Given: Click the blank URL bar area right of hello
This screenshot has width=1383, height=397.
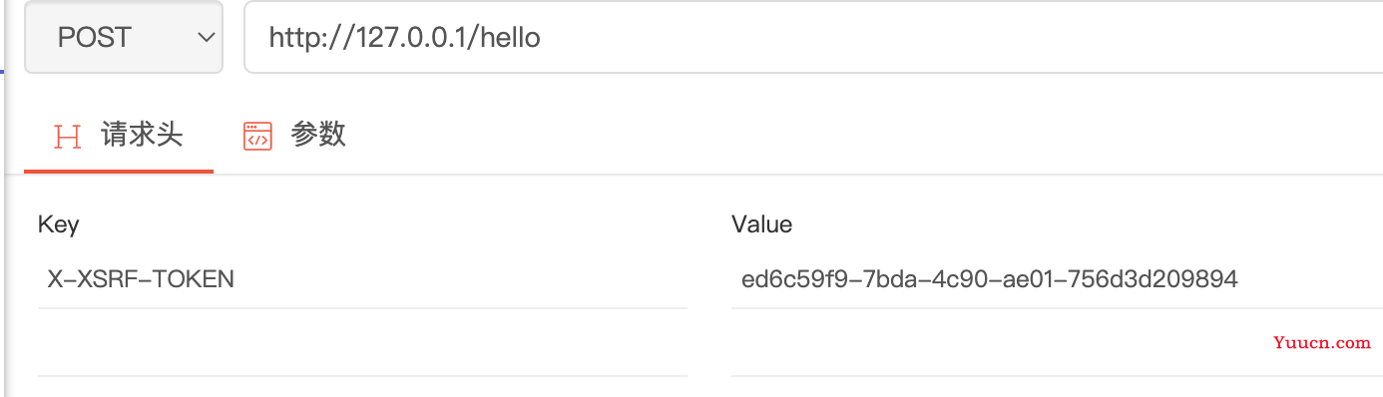Looking at the screenshot, I should coord(958,38).
